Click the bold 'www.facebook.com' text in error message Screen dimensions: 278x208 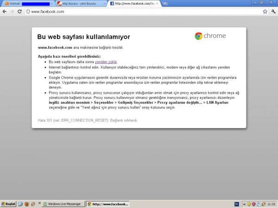point(55,48)
